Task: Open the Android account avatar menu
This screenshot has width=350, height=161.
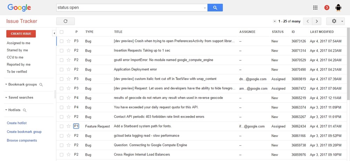Action: point(338,8)
